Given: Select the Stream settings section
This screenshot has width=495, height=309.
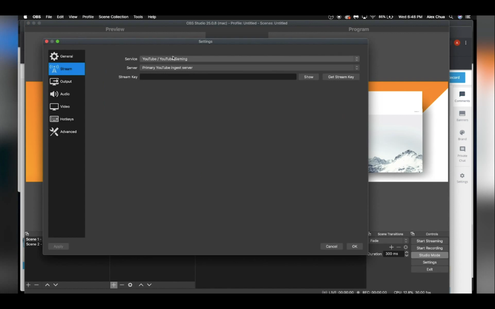Looking at the screenshot, I should (67, 69).
